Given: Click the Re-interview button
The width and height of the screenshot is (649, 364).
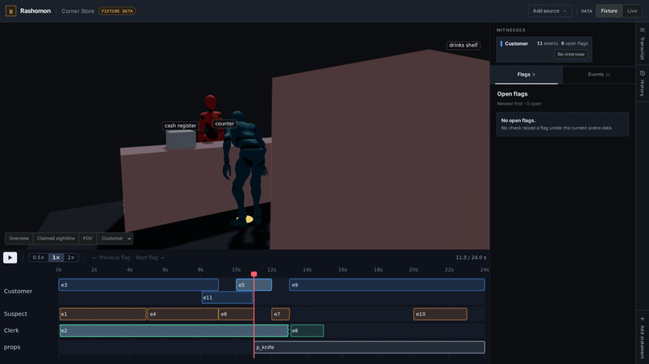Looking at the screenshot, I should pyautogui.click(x=571, y=54).
